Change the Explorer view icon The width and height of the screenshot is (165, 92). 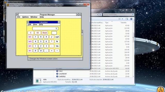coord(120,19)
